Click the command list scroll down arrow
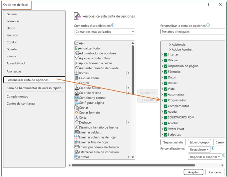 pyautogui.click(x=133, y=157)
